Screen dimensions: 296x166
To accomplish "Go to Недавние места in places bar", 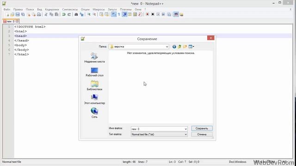I will (94, 58).
